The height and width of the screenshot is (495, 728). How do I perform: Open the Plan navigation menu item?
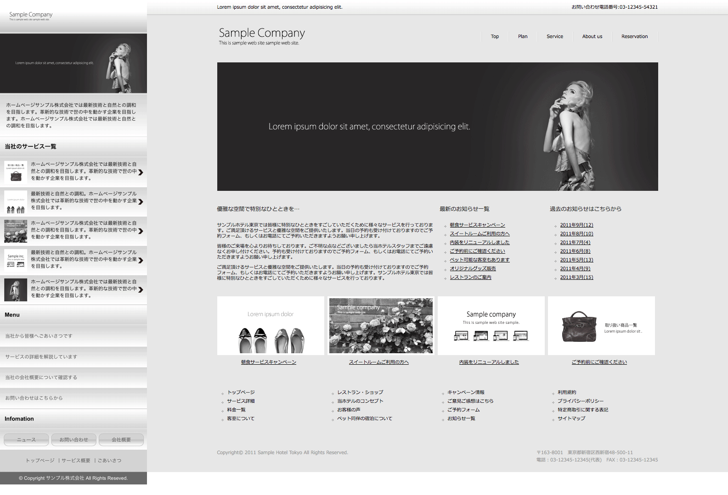523,37
